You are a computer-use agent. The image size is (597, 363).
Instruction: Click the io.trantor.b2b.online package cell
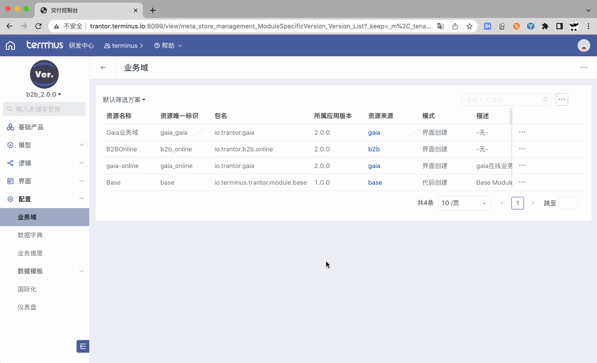click(x=244, y=149)
